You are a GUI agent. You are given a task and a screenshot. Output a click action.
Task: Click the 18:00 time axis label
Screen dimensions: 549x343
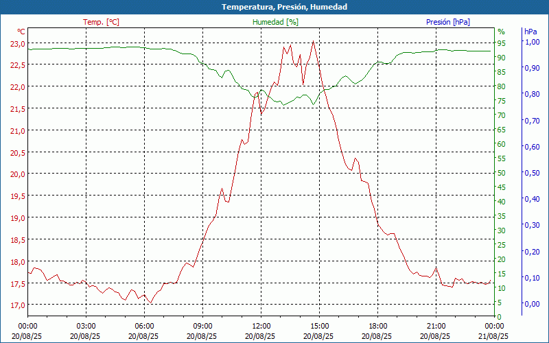point(377,327)
